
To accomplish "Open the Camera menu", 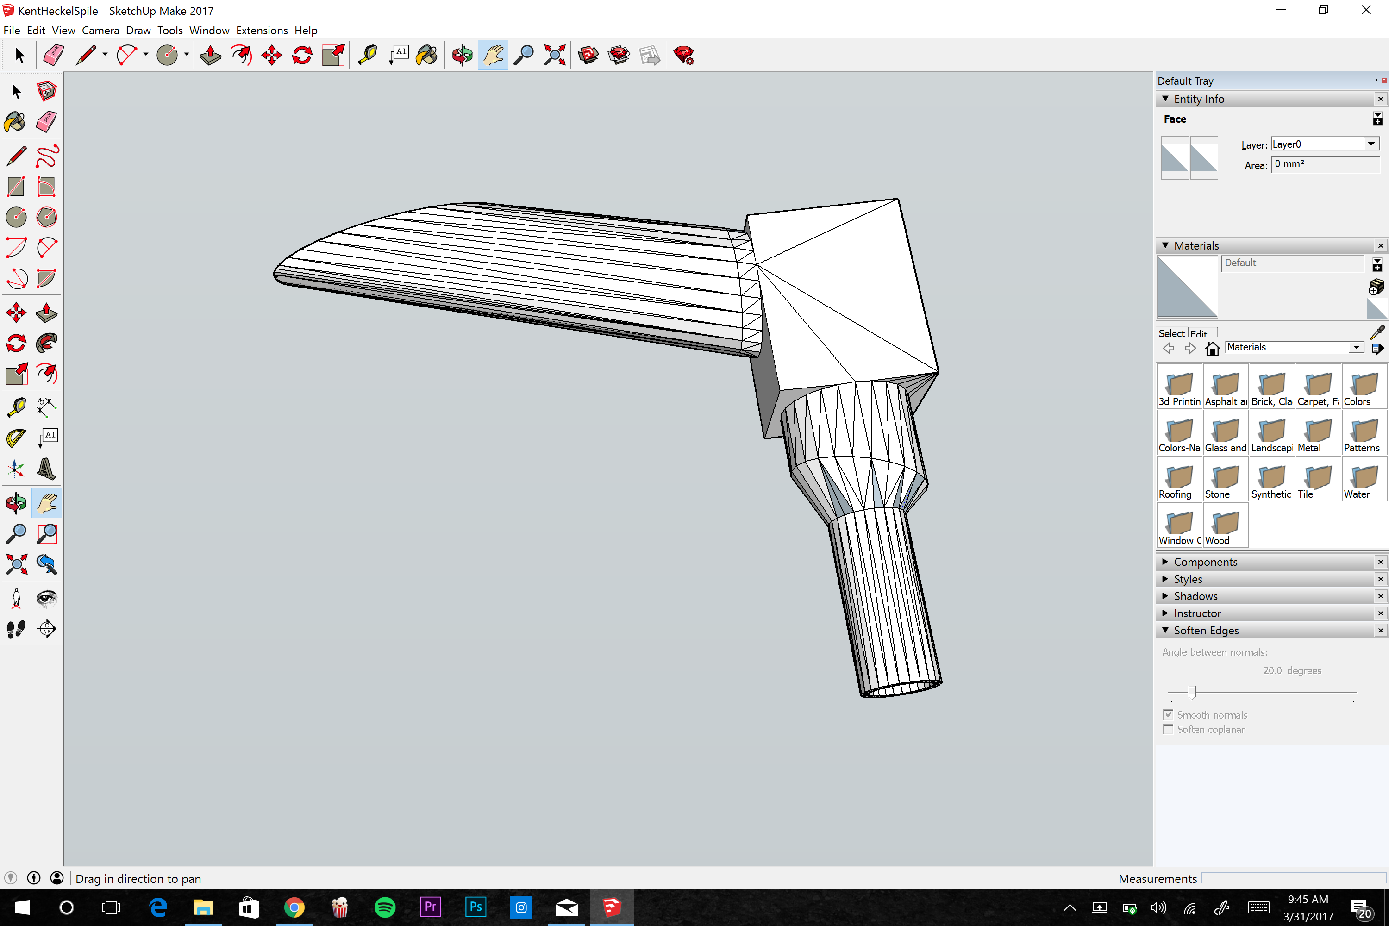I will click(100, 30).
